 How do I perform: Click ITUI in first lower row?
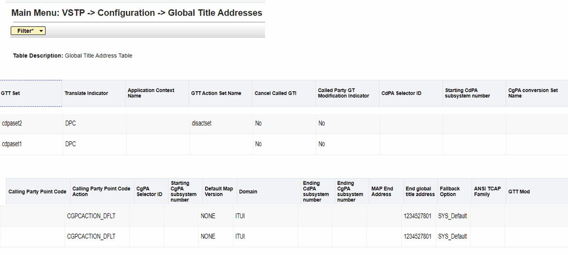[x=240, y=216]
